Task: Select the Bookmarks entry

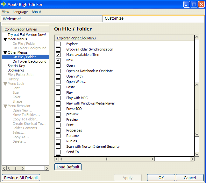Action: coord(16,70)
